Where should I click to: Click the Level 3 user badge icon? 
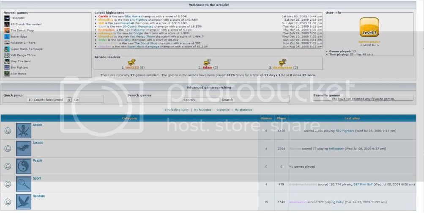click(369, 28)
